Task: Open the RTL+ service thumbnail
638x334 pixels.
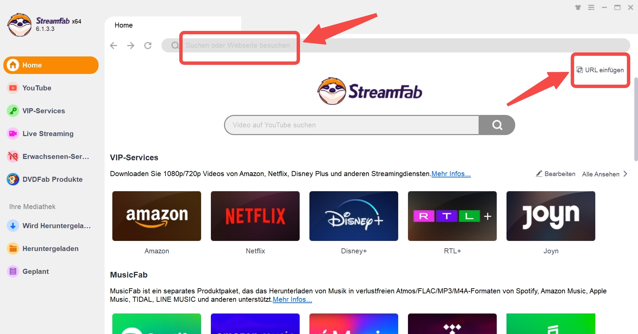Action: (x=452, y=216)
